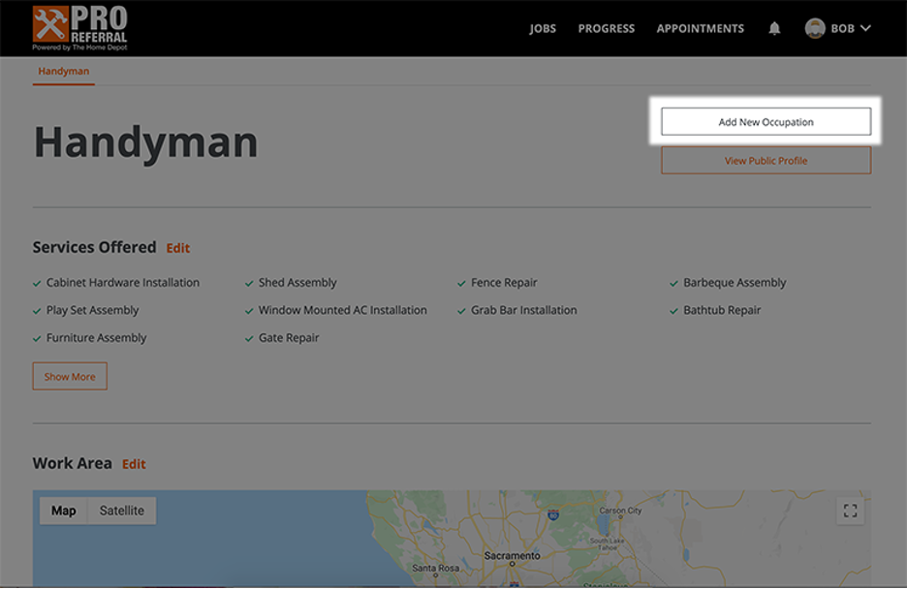Viewport: 907px width, 589px height.
Task: Switch the map to Map view
Action: (64, 511)
